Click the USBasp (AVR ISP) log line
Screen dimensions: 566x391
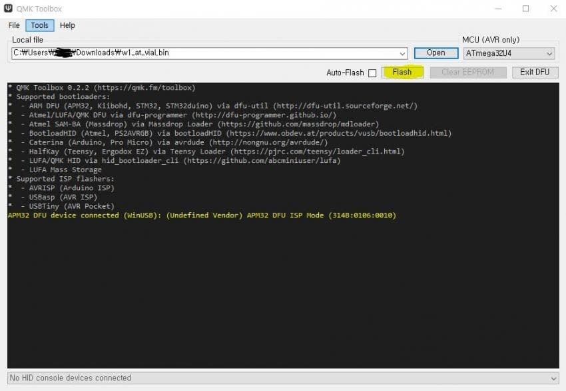[x=53, y=197]
